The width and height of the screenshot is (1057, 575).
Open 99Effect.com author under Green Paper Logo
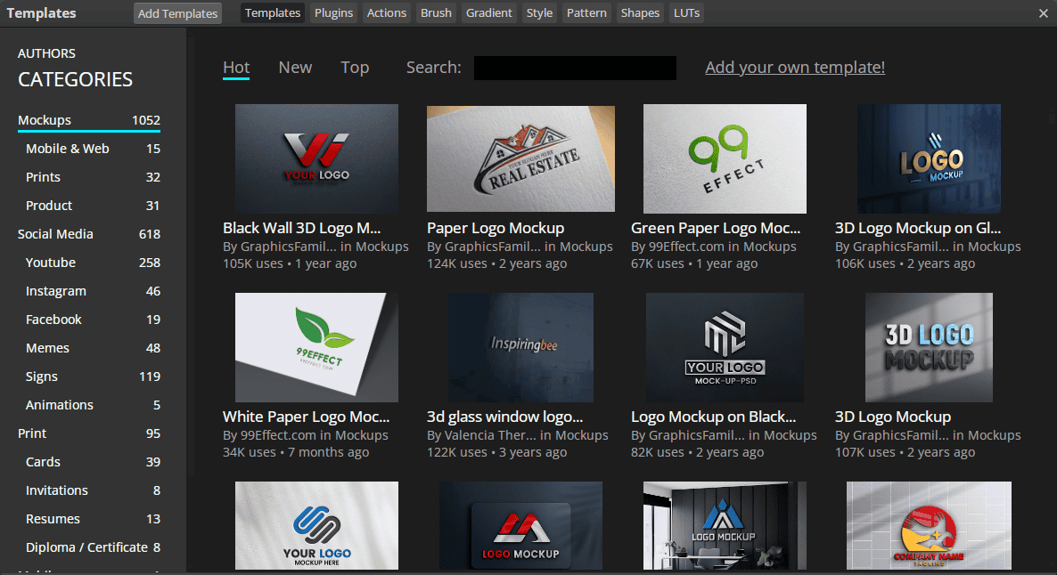(x=686, y=247)
